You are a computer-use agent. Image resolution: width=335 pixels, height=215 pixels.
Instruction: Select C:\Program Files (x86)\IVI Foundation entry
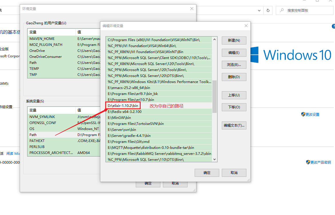pyautogui.click(x=159, y=40)
